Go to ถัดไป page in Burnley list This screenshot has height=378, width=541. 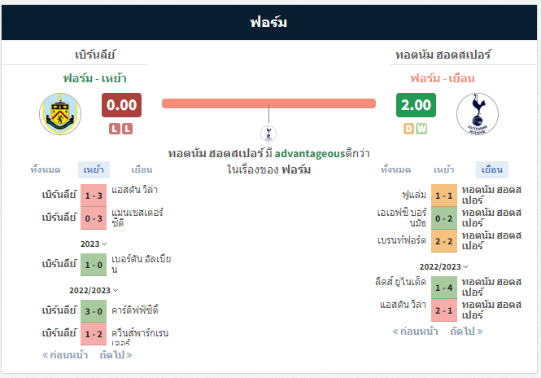(116, 355)
